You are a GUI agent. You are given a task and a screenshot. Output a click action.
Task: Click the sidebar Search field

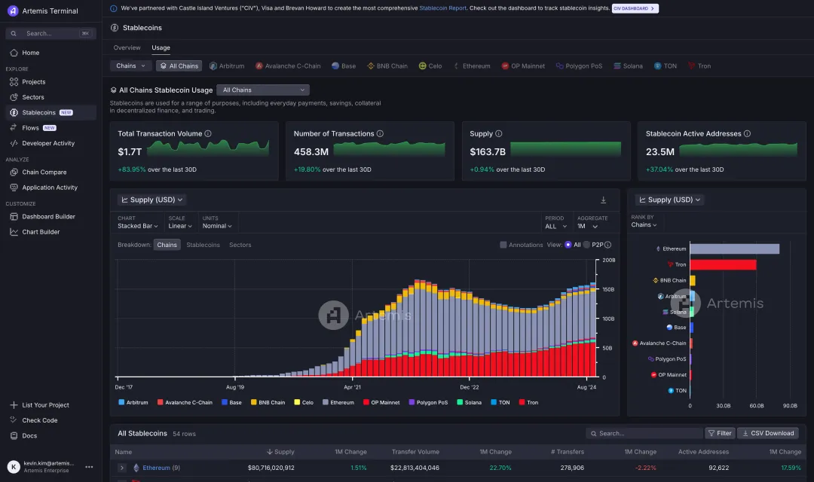[51, 34]
